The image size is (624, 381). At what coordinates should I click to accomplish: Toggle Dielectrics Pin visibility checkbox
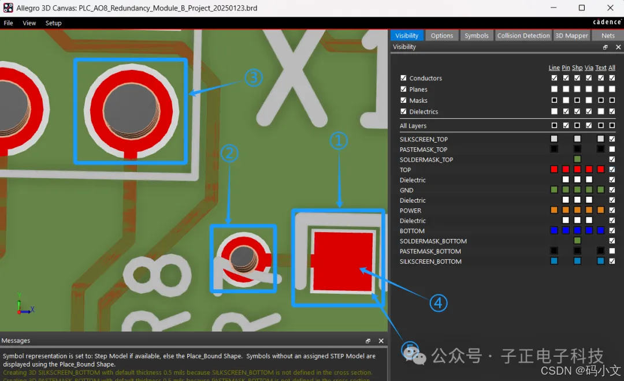click(566, 111)
